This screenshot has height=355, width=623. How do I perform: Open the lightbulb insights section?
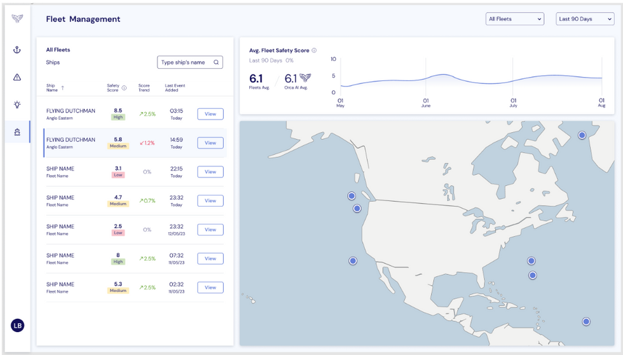pos(17,105)
